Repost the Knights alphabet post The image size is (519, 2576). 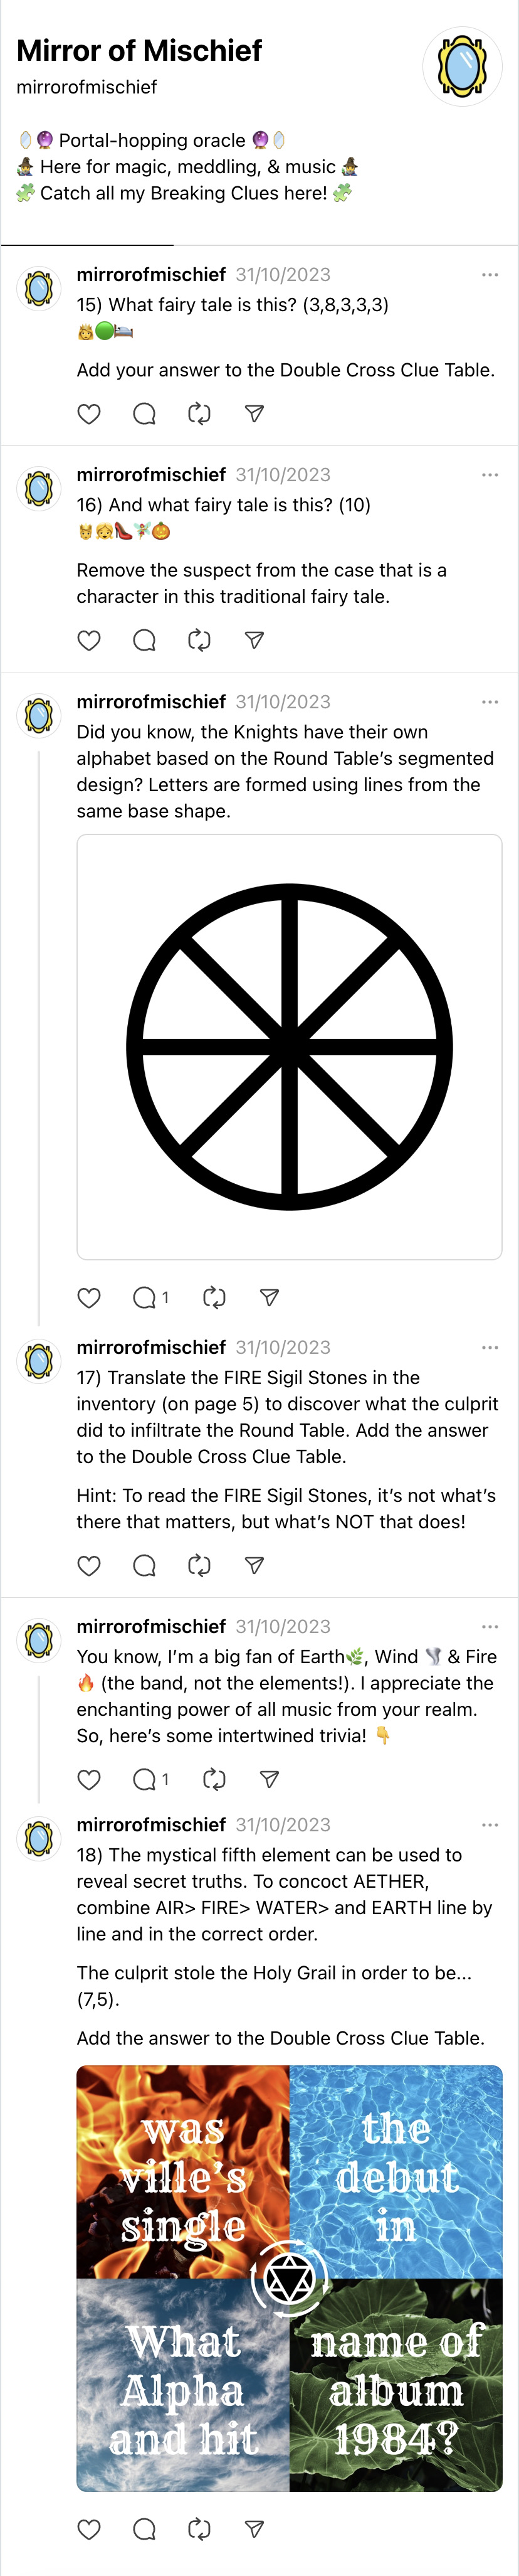coord(214,1297)
